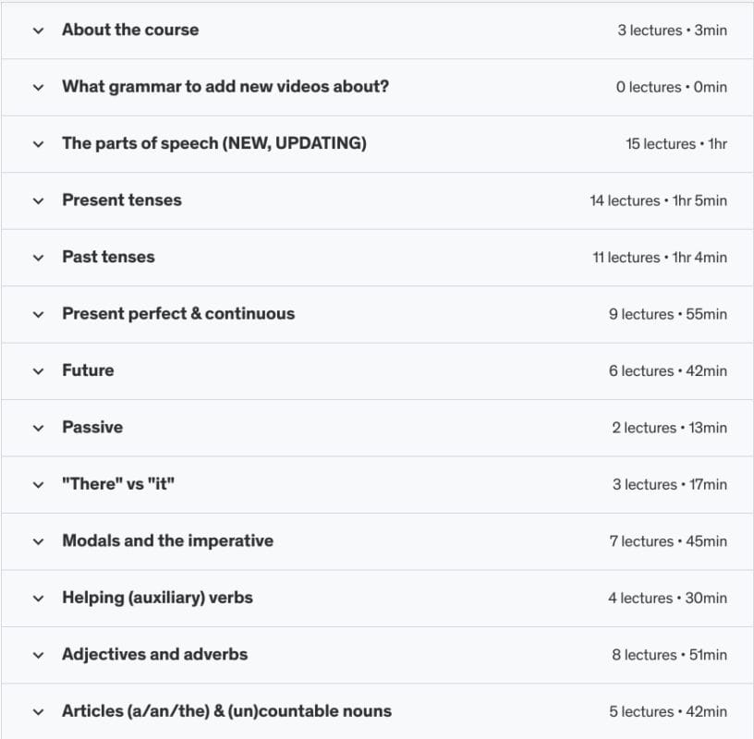Viewport: 754px width, 739px height.
Task: Expand The parts of speech chevron
Action: (38, 144)
